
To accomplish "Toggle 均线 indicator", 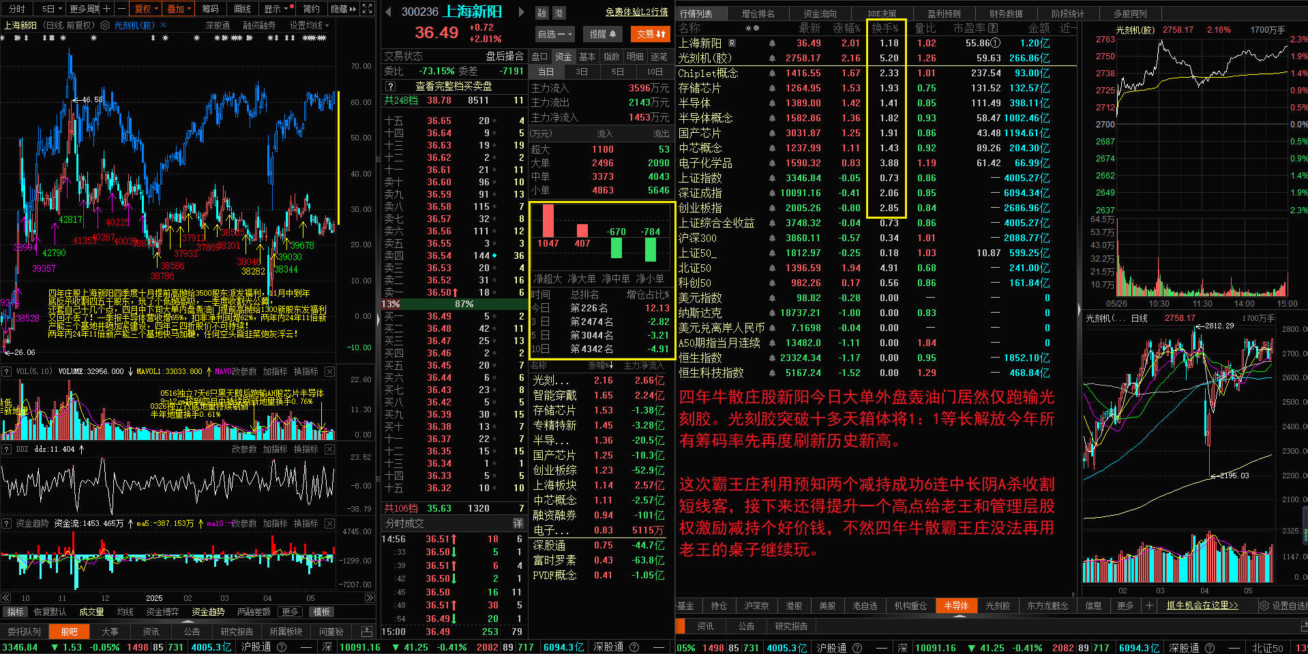I will click(125, 612).
